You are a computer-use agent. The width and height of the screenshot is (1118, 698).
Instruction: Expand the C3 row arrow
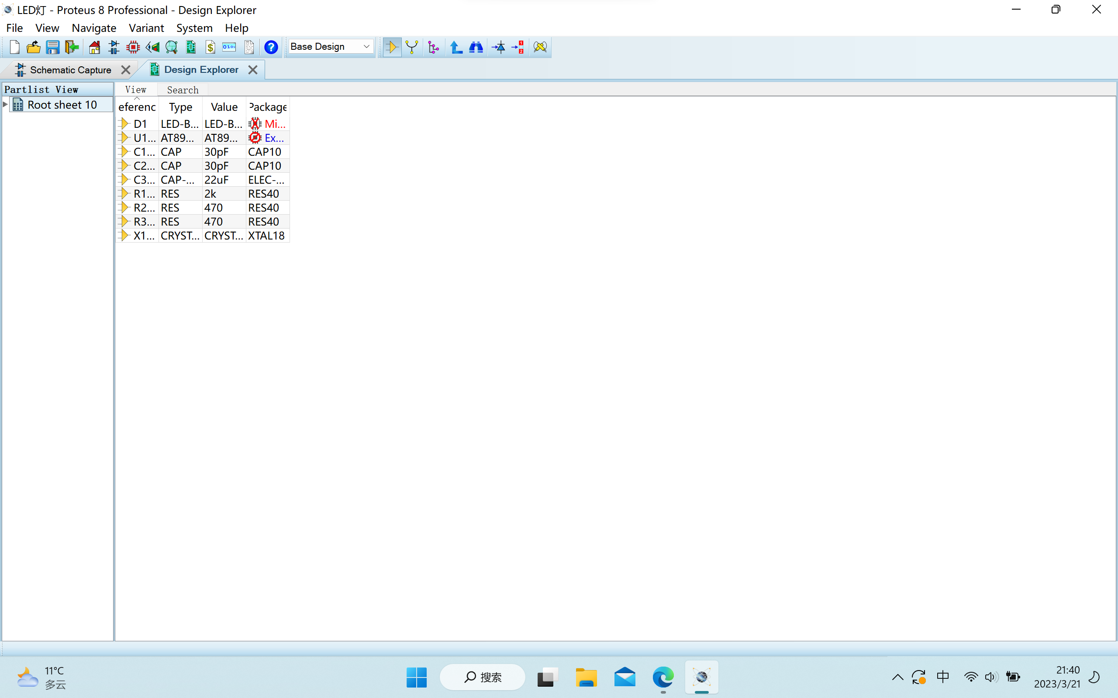click(124, 180)
